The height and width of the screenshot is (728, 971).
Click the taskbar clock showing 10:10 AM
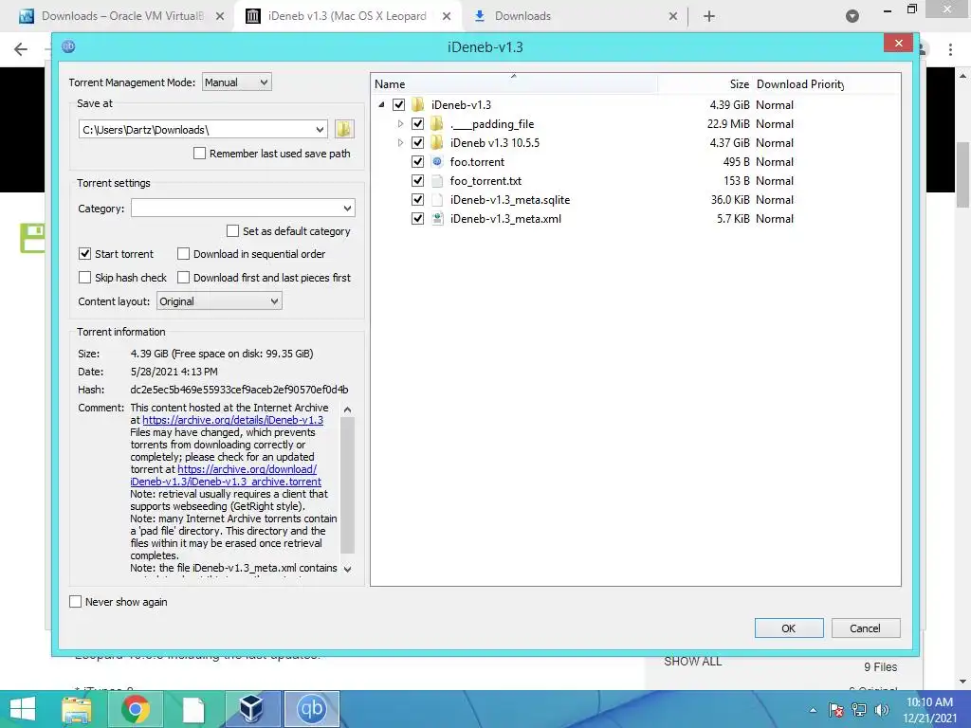click(x=929, y=710)
